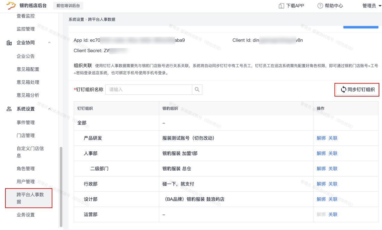Click 关联 for the 二级部门 row
The width and height of the screenshot is (382, 230).
coord(333,169)
